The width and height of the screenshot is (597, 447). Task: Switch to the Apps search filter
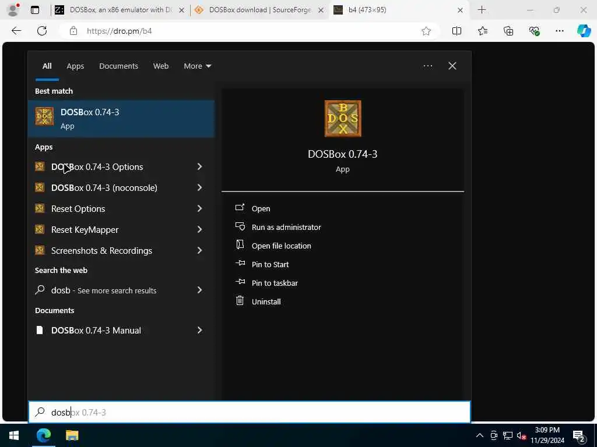[x=75, y=66]
